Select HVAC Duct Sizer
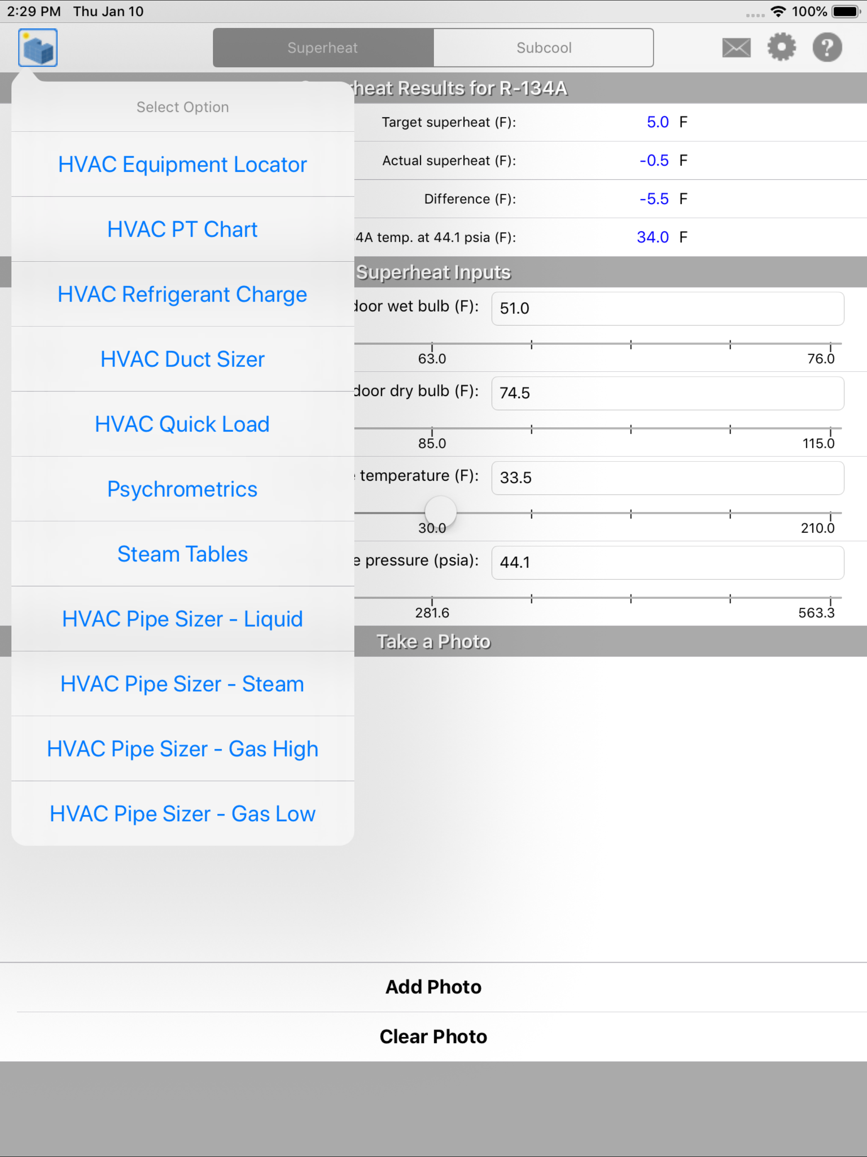Image resolution: width=867 pixels, height=1157 pixels. 182,359
